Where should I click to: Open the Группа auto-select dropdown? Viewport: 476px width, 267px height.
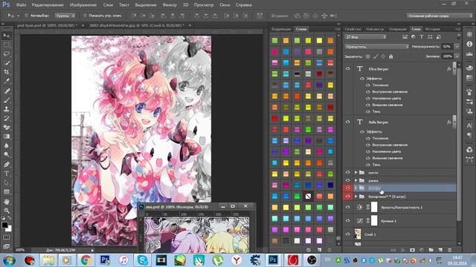(65, 16)
